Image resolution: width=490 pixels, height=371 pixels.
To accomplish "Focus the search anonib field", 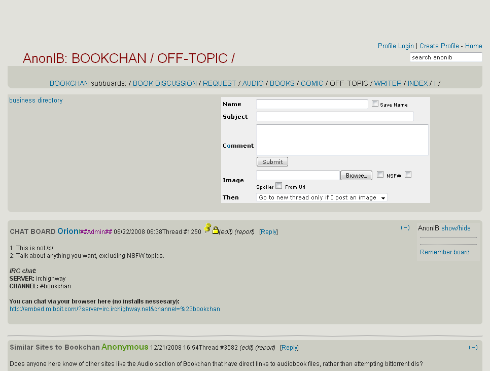I will coord(446,57).
